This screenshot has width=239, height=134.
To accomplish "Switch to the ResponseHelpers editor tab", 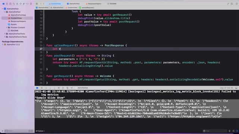I will pyautogui.click(x=93, y=4).
